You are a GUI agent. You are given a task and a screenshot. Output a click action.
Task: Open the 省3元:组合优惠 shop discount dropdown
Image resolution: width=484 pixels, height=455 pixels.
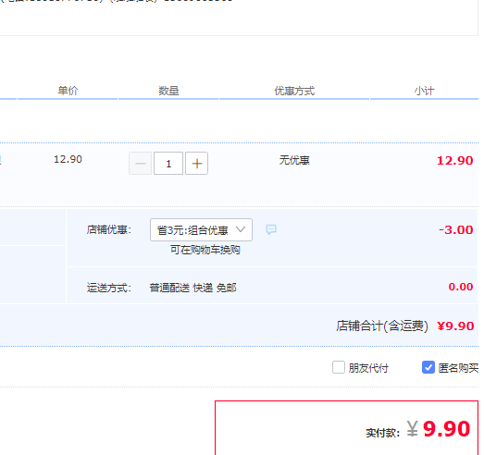pos(201,230)
